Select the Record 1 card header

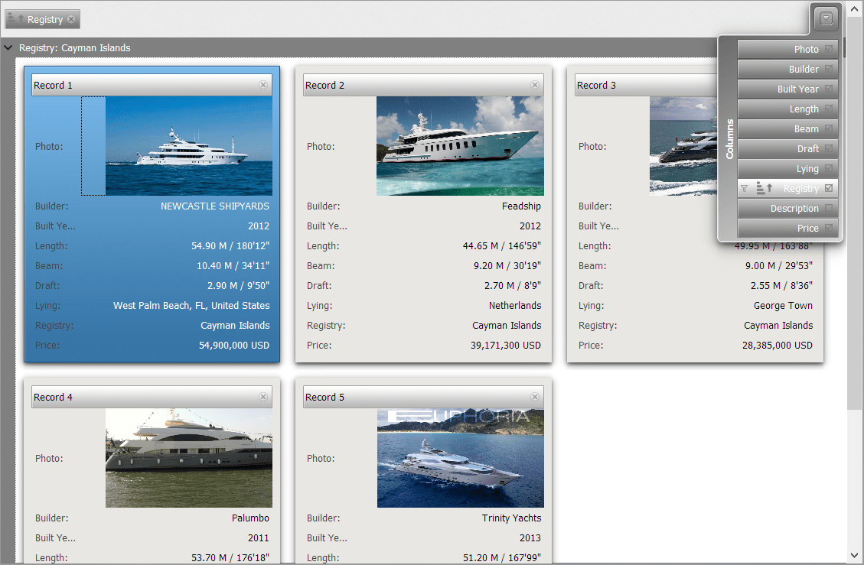(152, 85)
